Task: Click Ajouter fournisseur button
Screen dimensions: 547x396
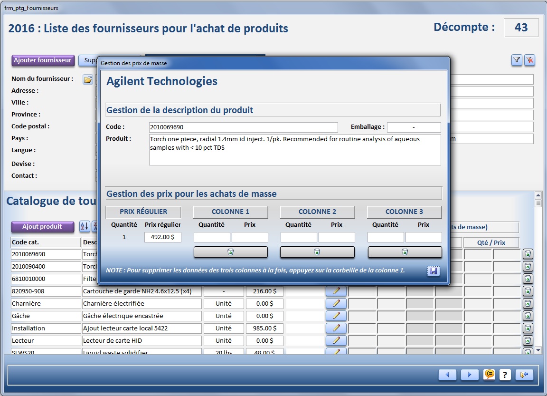Action: click(x=43, y=60)
